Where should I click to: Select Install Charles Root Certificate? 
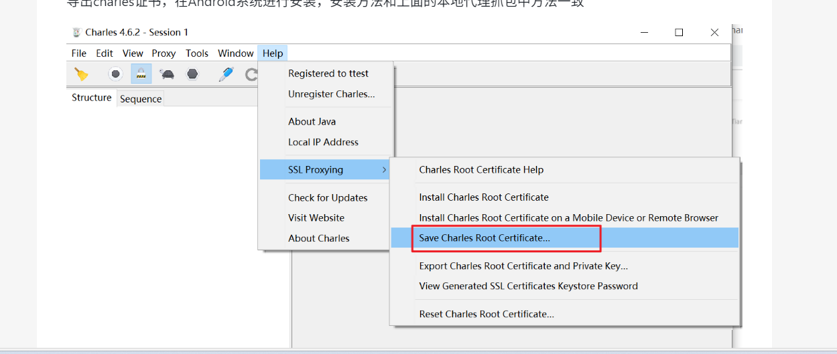click(564, 197)
